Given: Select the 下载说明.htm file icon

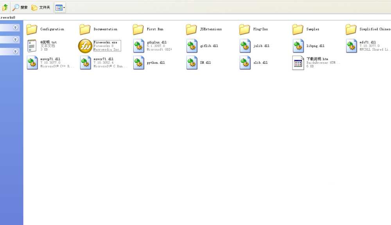Looking at the screenshot, I should click(298, 63).
